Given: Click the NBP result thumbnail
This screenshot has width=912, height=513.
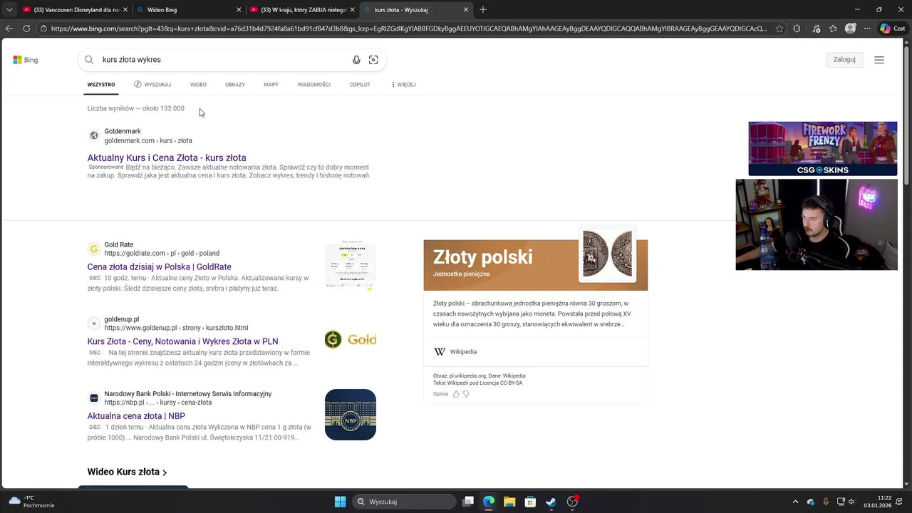Looking at the screenshot, I should coord(351,415).
